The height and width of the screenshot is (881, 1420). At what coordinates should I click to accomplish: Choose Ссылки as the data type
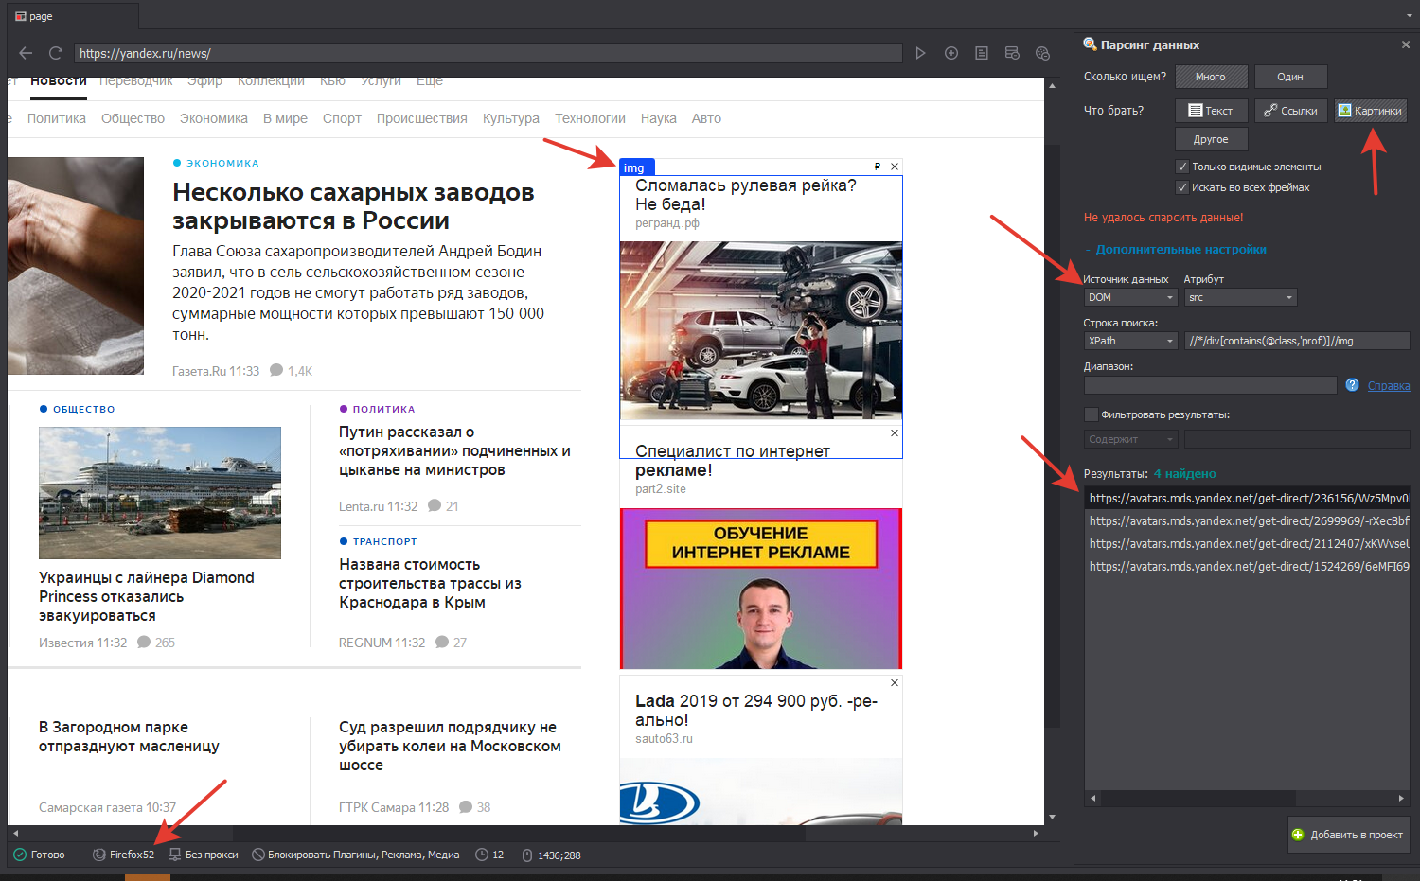click(x=1291, y=111)
